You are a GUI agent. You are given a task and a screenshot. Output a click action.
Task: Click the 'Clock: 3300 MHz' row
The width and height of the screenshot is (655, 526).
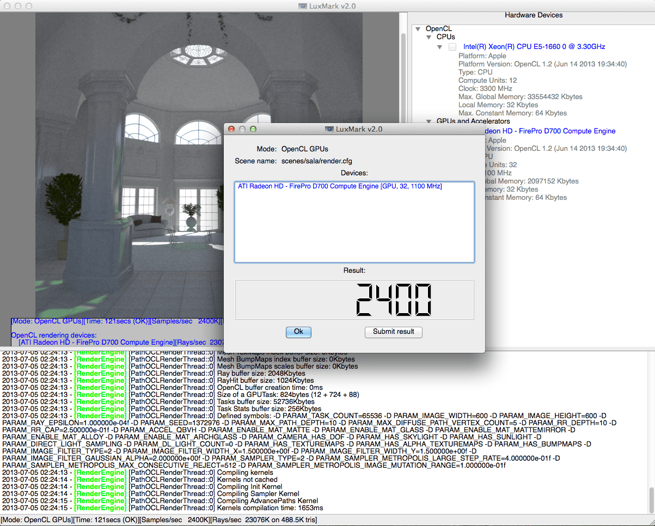[x=485, y=89]
